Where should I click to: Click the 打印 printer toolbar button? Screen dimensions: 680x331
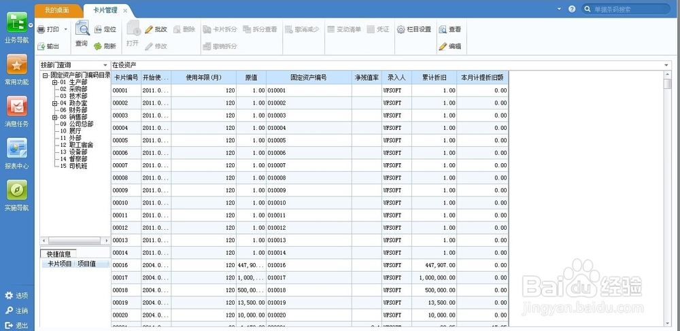click(x=48, y=29)
